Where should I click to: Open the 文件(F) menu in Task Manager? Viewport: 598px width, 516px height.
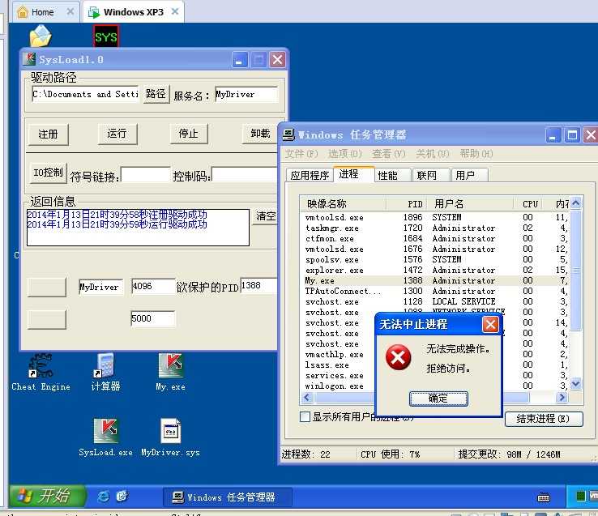(301, 154)
